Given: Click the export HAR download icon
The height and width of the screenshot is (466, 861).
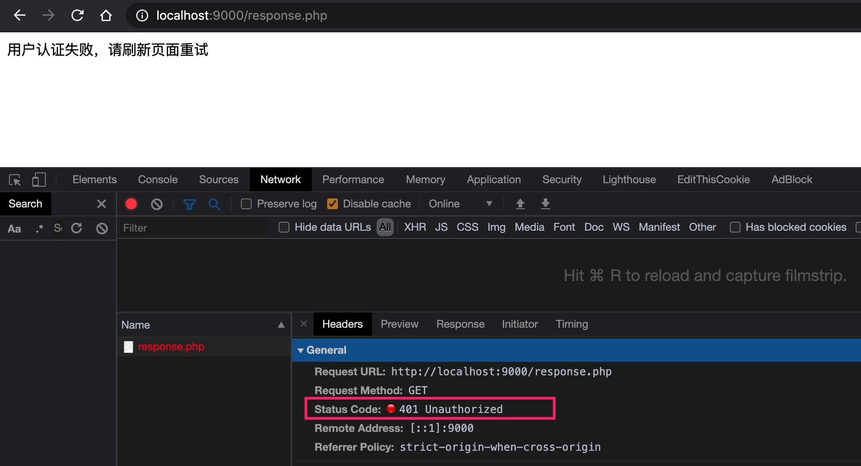Looking at the screenshot, I should point(546,204).
